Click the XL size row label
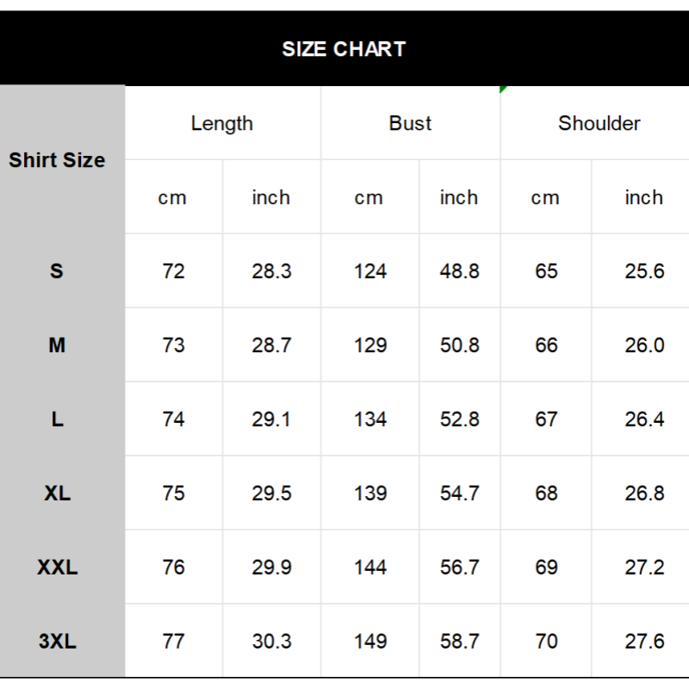The image size is (689, 689). 57,493
